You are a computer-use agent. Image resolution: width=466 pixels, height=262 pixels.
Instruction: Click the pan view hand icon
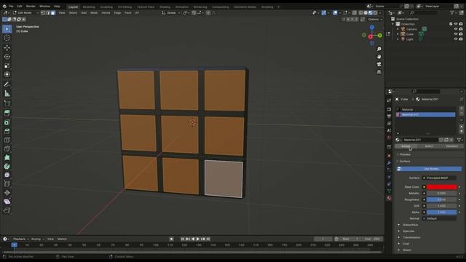[379, 57]
